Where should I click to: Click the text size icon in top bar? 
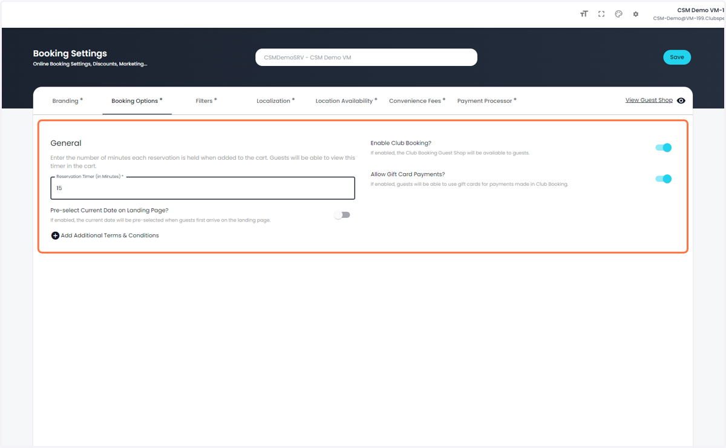(x=584, y=14)
